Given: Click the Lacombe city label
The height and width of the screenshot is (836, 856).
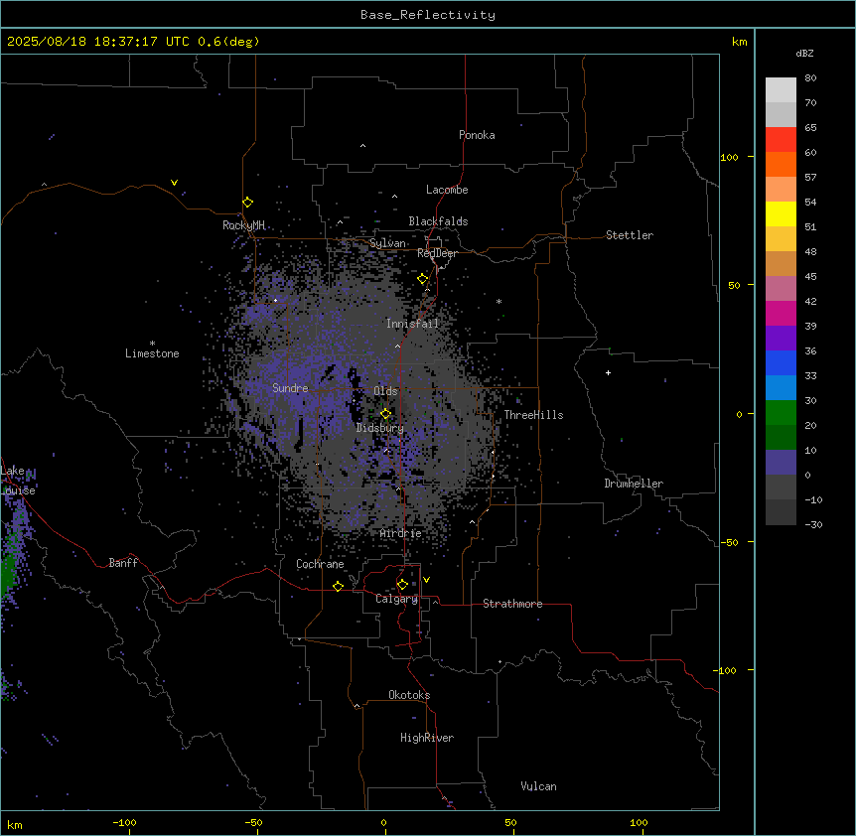Looking at the screenshot, I should pyautogui.click(x=447, y=190).
